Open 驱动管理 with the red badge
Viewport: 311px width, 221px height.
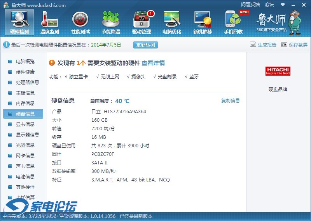point(142,22)
